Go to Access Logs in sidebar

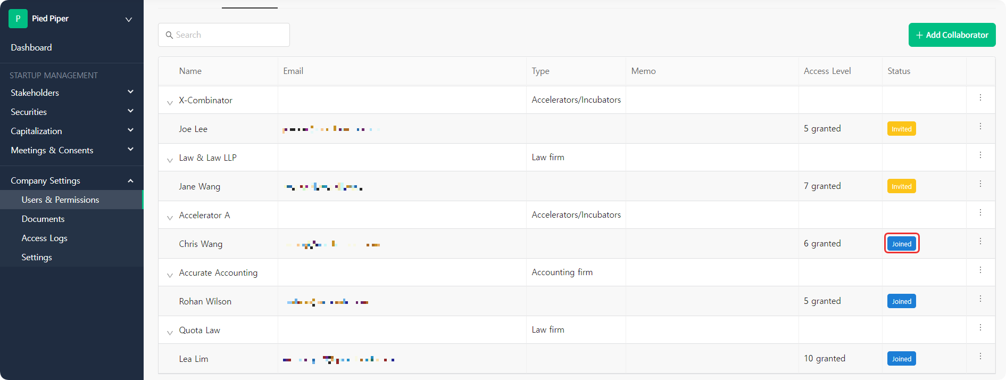[44, 238]
